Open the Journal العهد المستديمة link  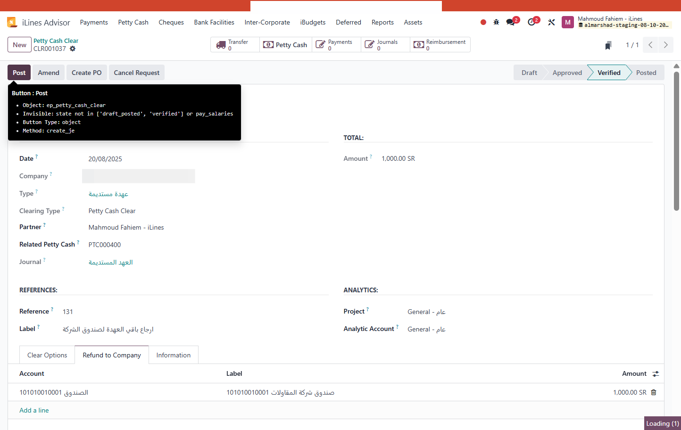coord(111,262)
